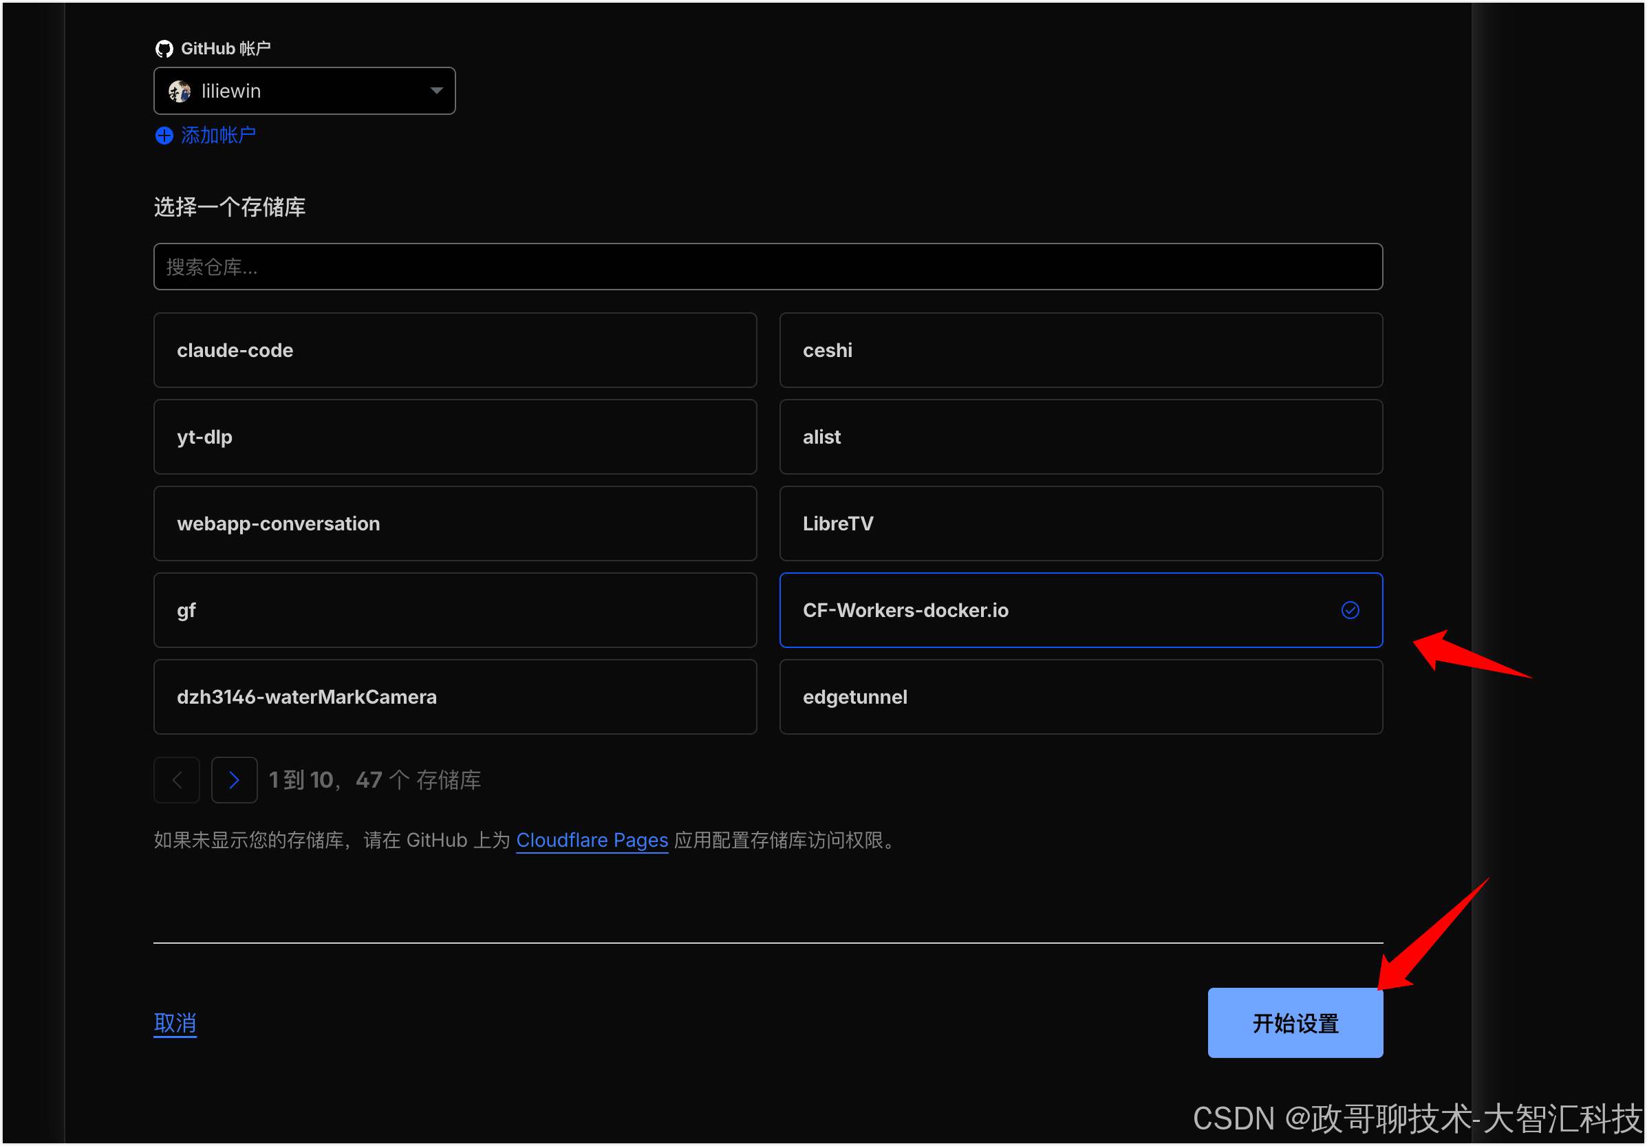
Task: Click the GitHub 帐户 label
Action: pyautogui.click(x=225, y=49)
